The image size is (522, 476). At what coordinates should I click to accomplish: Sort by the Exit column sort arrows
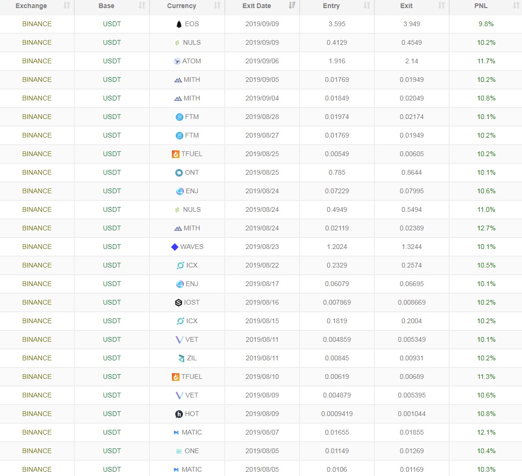tap(442, 6)
